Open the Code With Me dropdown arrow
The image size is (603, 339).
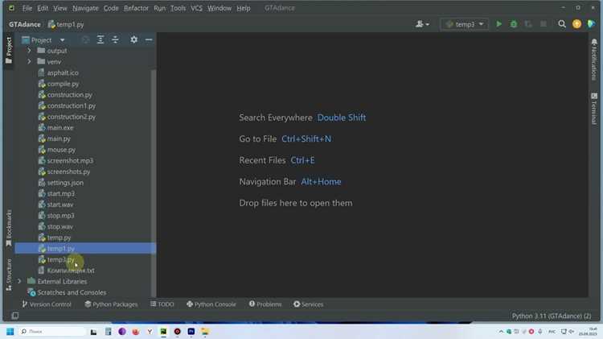(x=427, y=24)
